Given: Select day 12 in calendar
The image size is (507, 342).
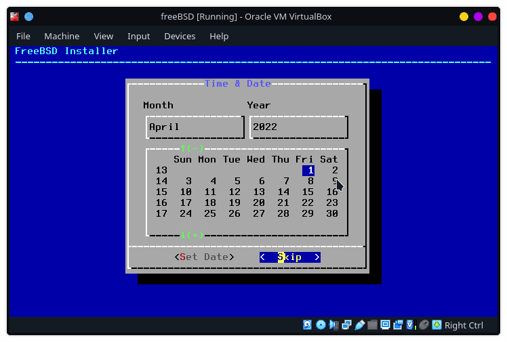Looking at the screenshot, I should tap(235, 192).
